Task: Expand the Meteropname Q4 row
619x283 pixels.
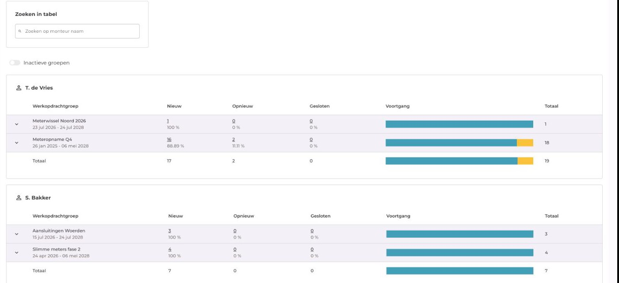Action: [x=17, y=143]
